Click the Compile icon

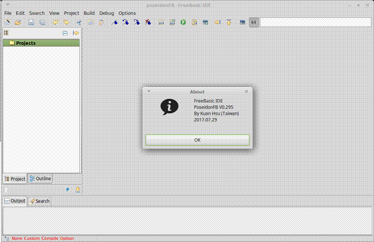point(161,22)
